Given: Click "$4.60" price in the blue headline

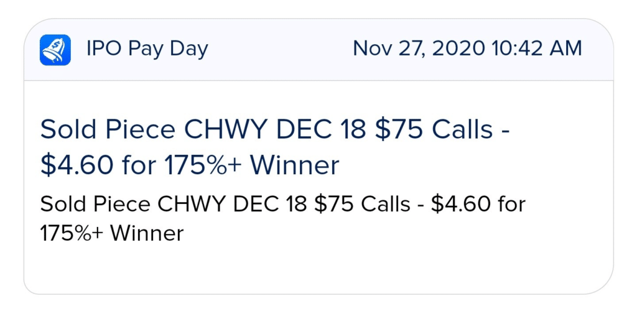Looking at the screenshot, I should [x=77, y=165].
